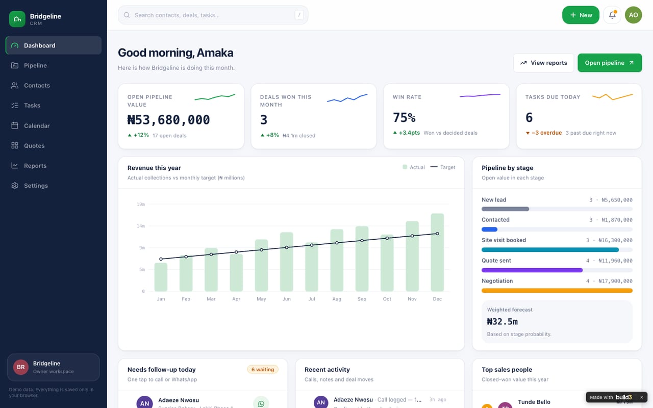Click the Site visit booked progress bar
Viewport: 653px width, 408px height.
pyautogui.click(x=557, y=250)
